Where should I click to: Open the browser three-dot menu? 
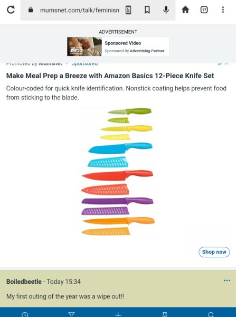tap(223, 10)
